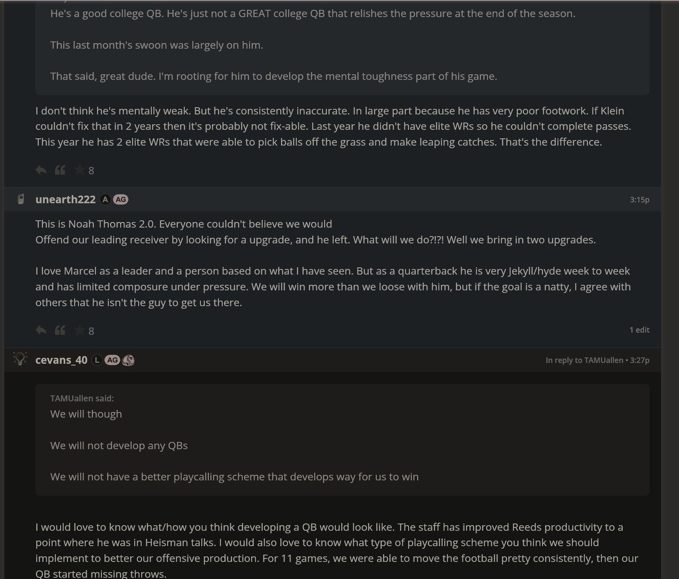Click the A badge beside unearth222
This screenshot has height=579, width=679.
point(105,199)
